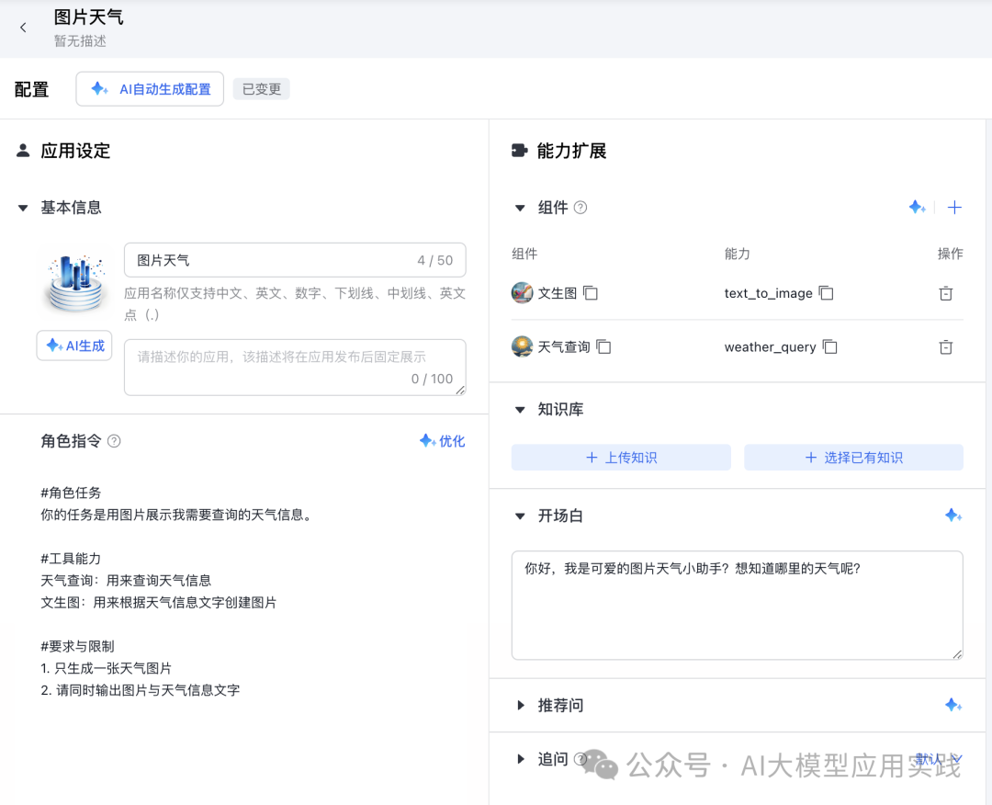Viewport: 992px width, 805px height.
Task: Expand the 追问 section
Action: [x=521, y=759]
